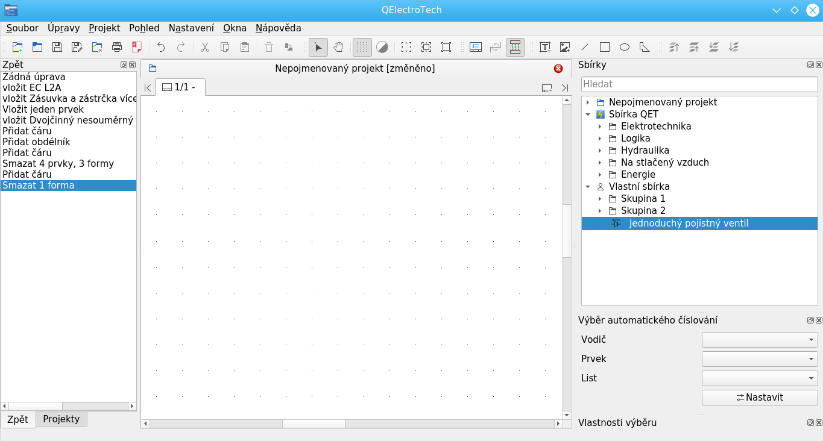Select the add image tool

pos(565,47)
